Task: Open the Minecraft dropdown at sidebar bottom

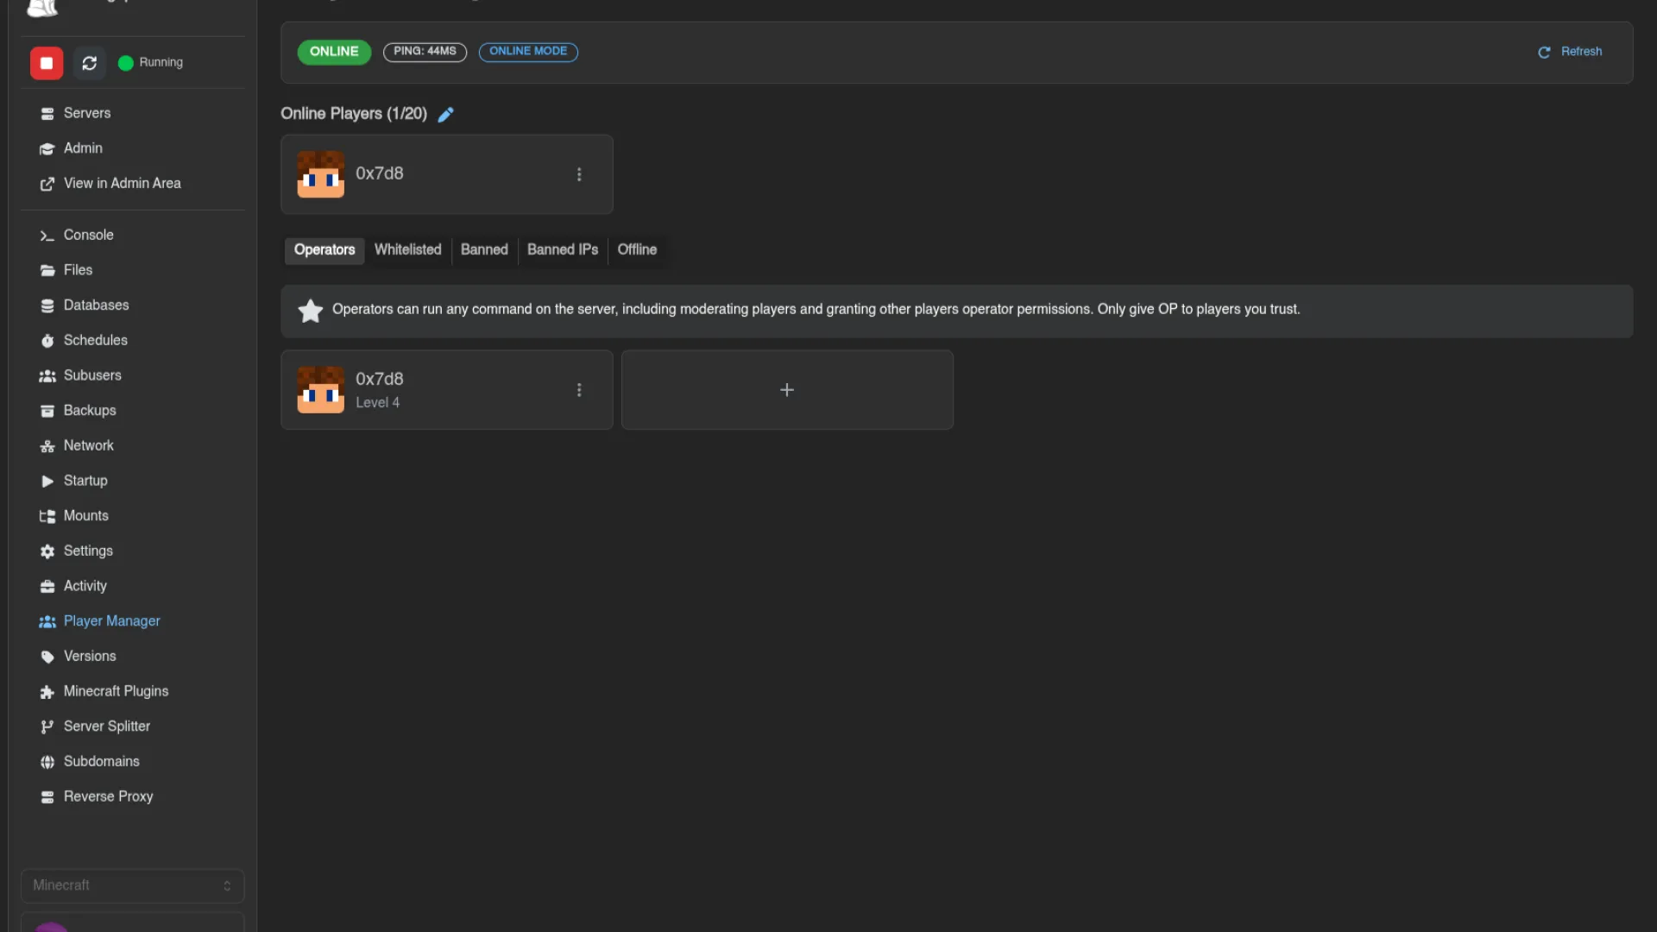Action: pyautogui.click(x=132, y=885)
